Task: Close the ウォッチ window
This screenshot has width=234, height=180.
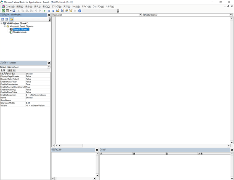Action: (232, 150)
